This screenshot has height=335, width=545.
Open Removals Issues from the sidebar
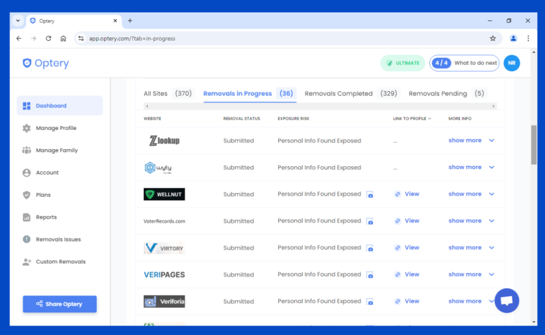pos(58,240)
